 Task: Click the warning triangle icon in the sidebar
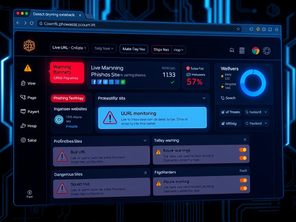pyautogui.click(x=28, y=68)
